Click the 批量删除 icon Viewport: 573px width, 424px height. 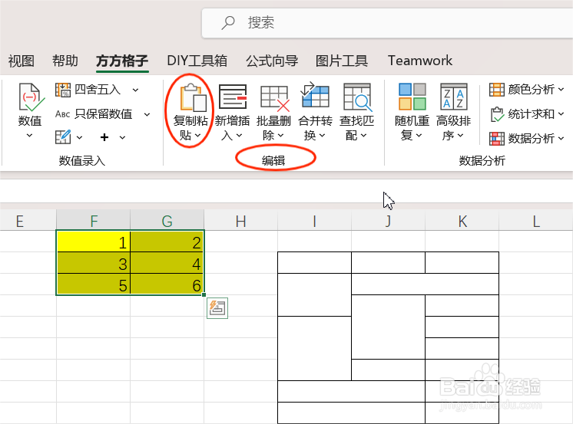pos(274,98)
